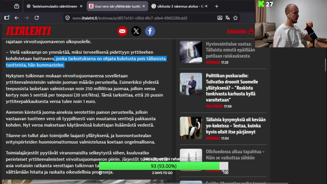Screen dimensions: 327x184
Task: Switch to the olkiluoto 3 rakennus aloitus tab
Action: [180, 6]
